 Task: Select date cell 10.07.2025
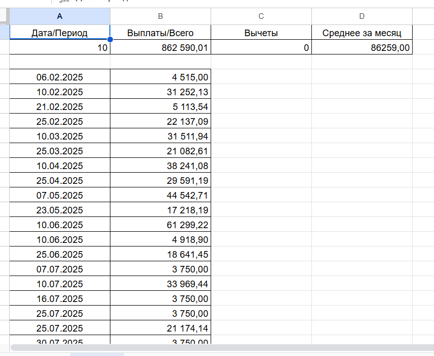pos(60,283)
